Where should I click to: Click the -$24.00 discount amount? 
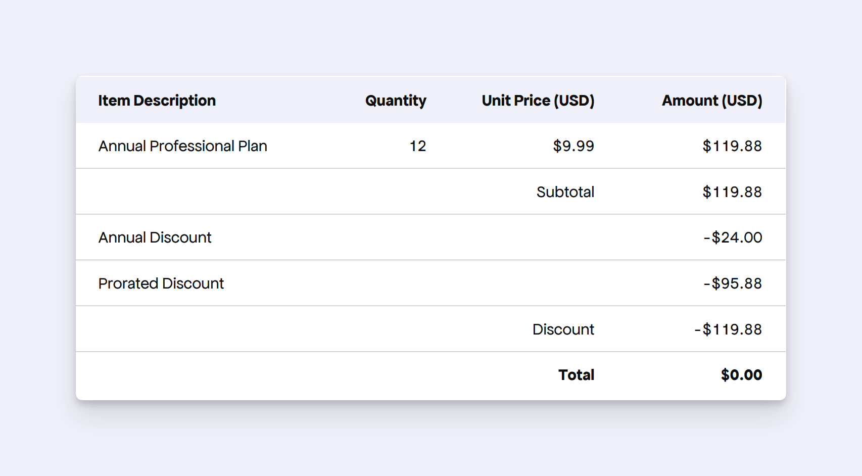pyautogui.click(x=732, y=237)
